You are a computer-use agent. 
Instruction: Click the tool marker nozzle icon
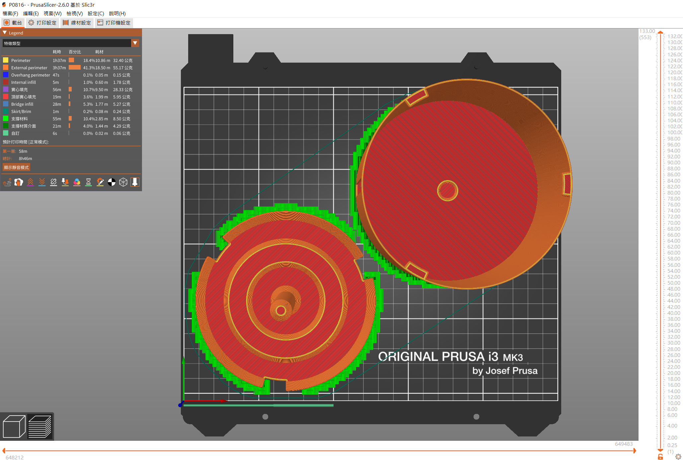(x=135, y=182)
